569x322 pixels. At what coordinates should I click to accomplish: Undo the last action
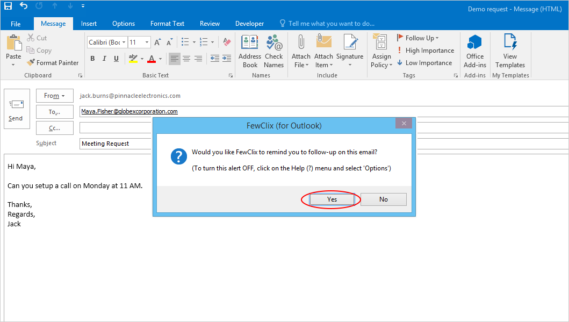pos(24,6)
